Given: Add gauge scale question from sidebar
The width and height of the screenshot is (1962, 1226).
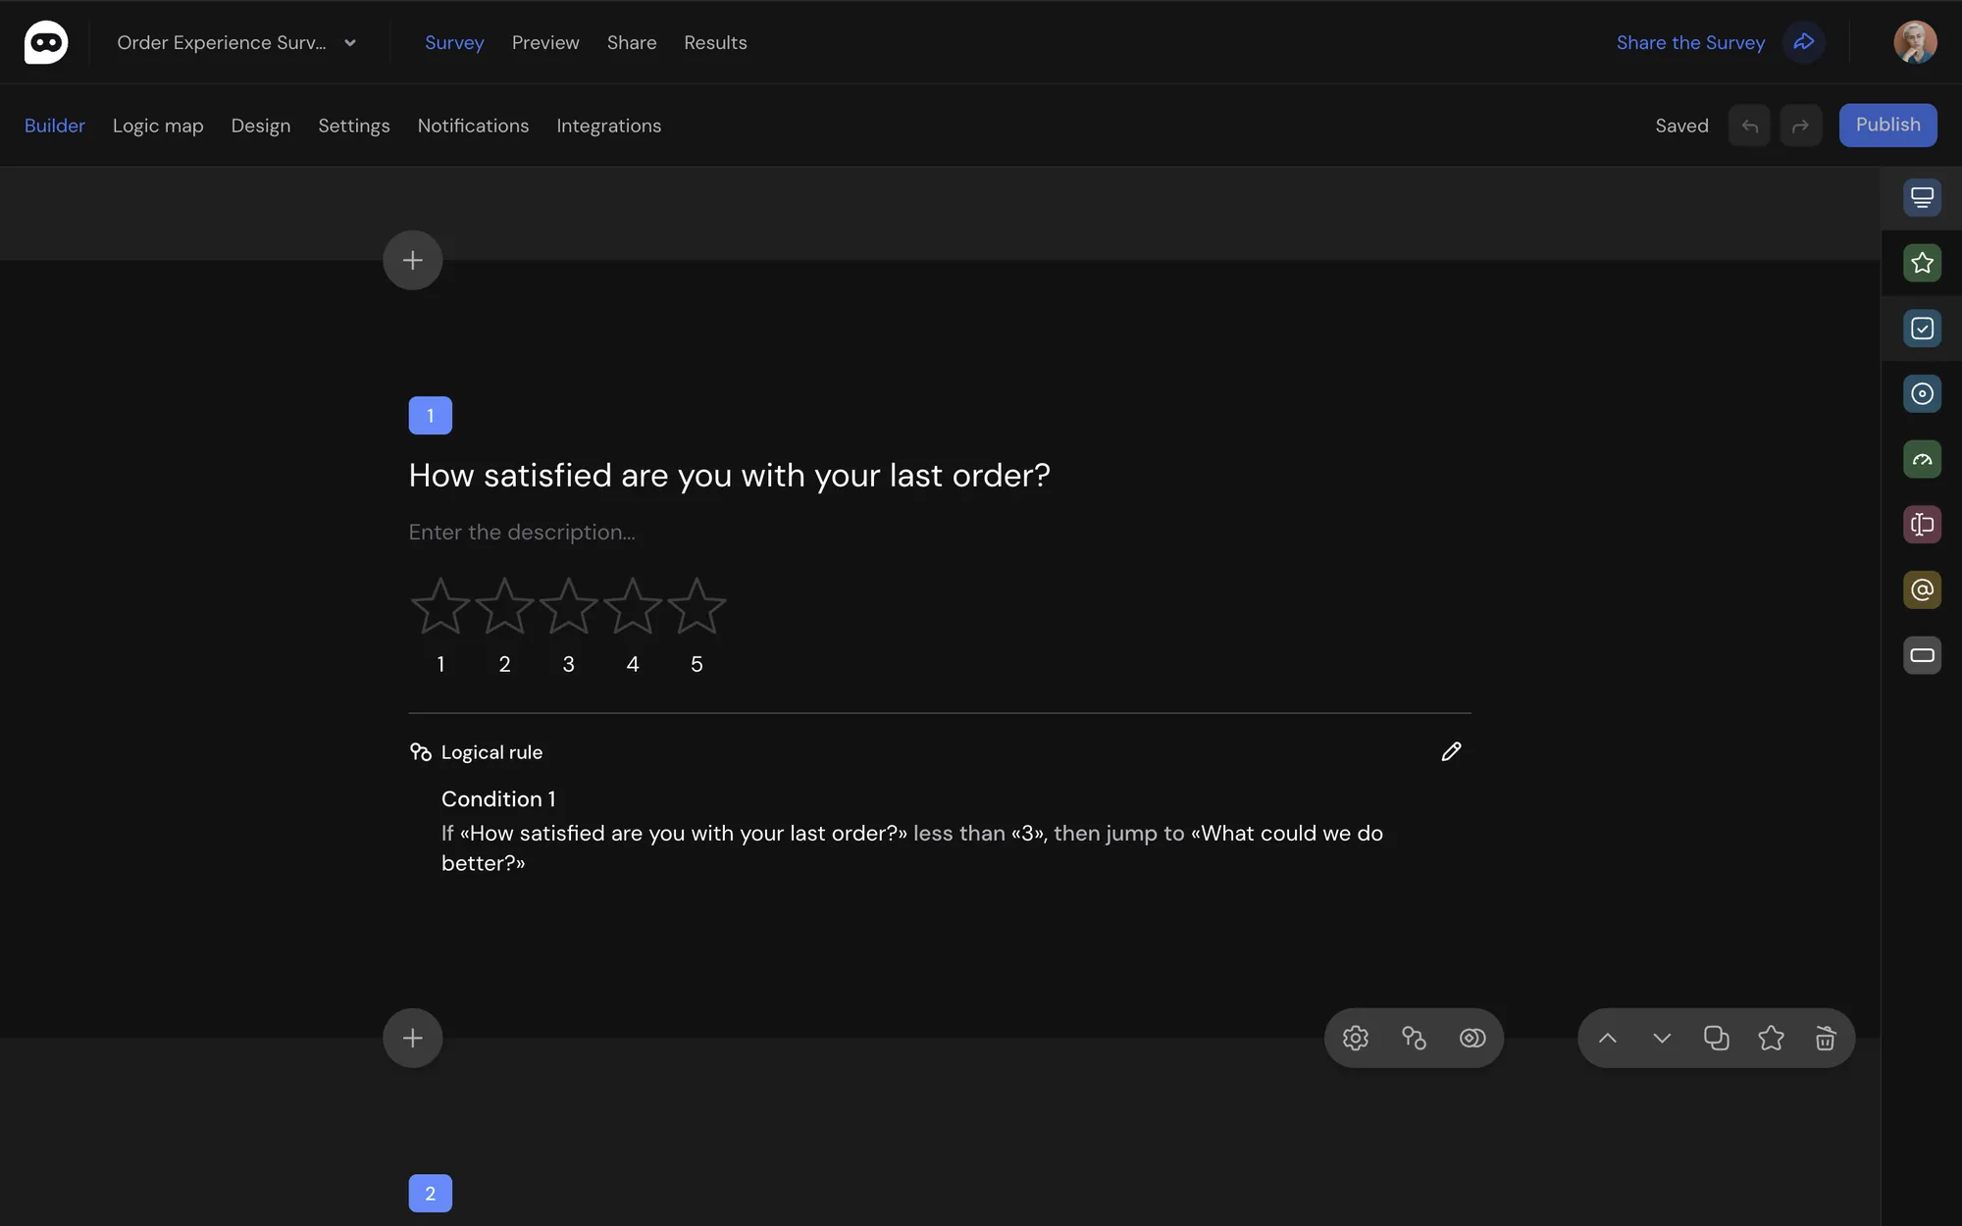Looking at the screenshot, I should [1922, 459].
